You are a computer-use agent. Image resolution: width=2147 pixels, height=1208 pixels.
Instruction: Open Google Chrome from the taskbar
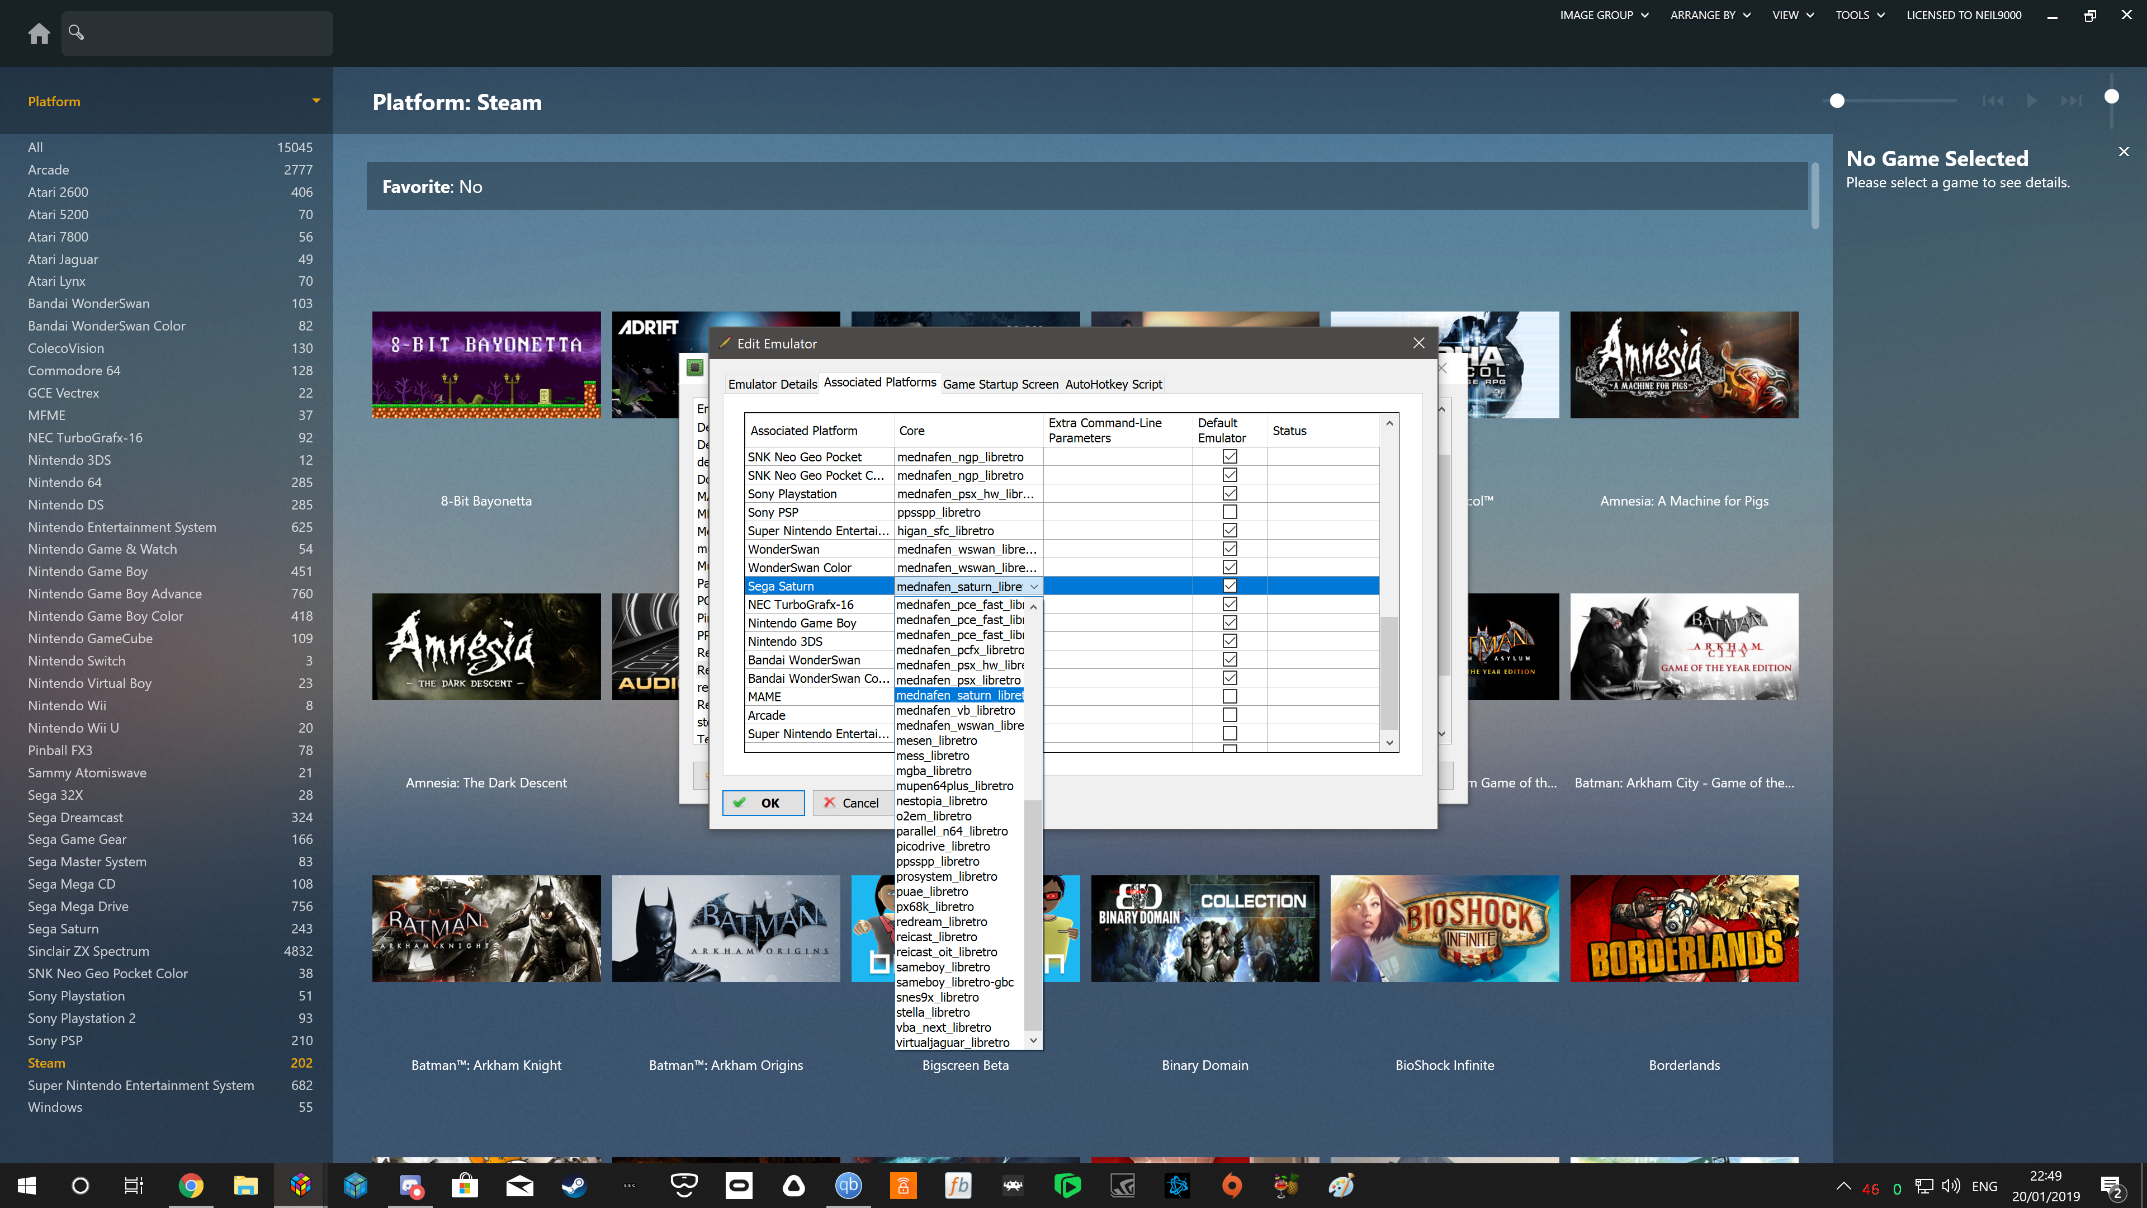191,1186
